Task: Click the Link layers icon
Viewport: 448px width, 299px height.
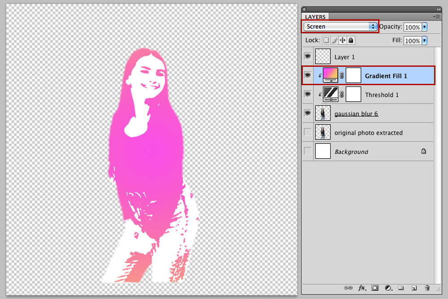Action: tap(348, 288)
